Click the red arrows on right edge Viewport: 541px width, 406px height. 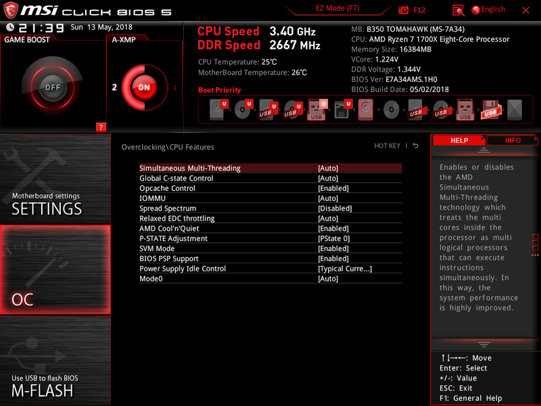coord(535,255)
